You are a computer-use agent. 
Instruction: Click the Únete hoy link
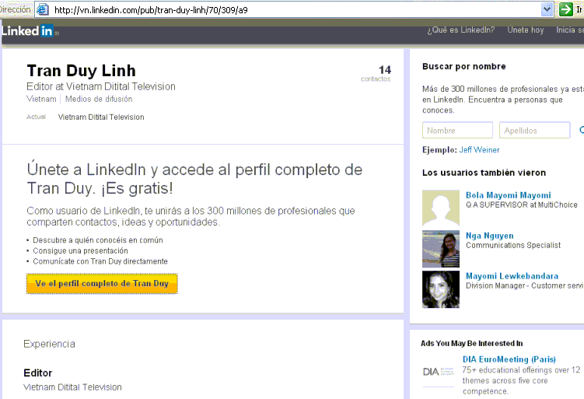525,30
